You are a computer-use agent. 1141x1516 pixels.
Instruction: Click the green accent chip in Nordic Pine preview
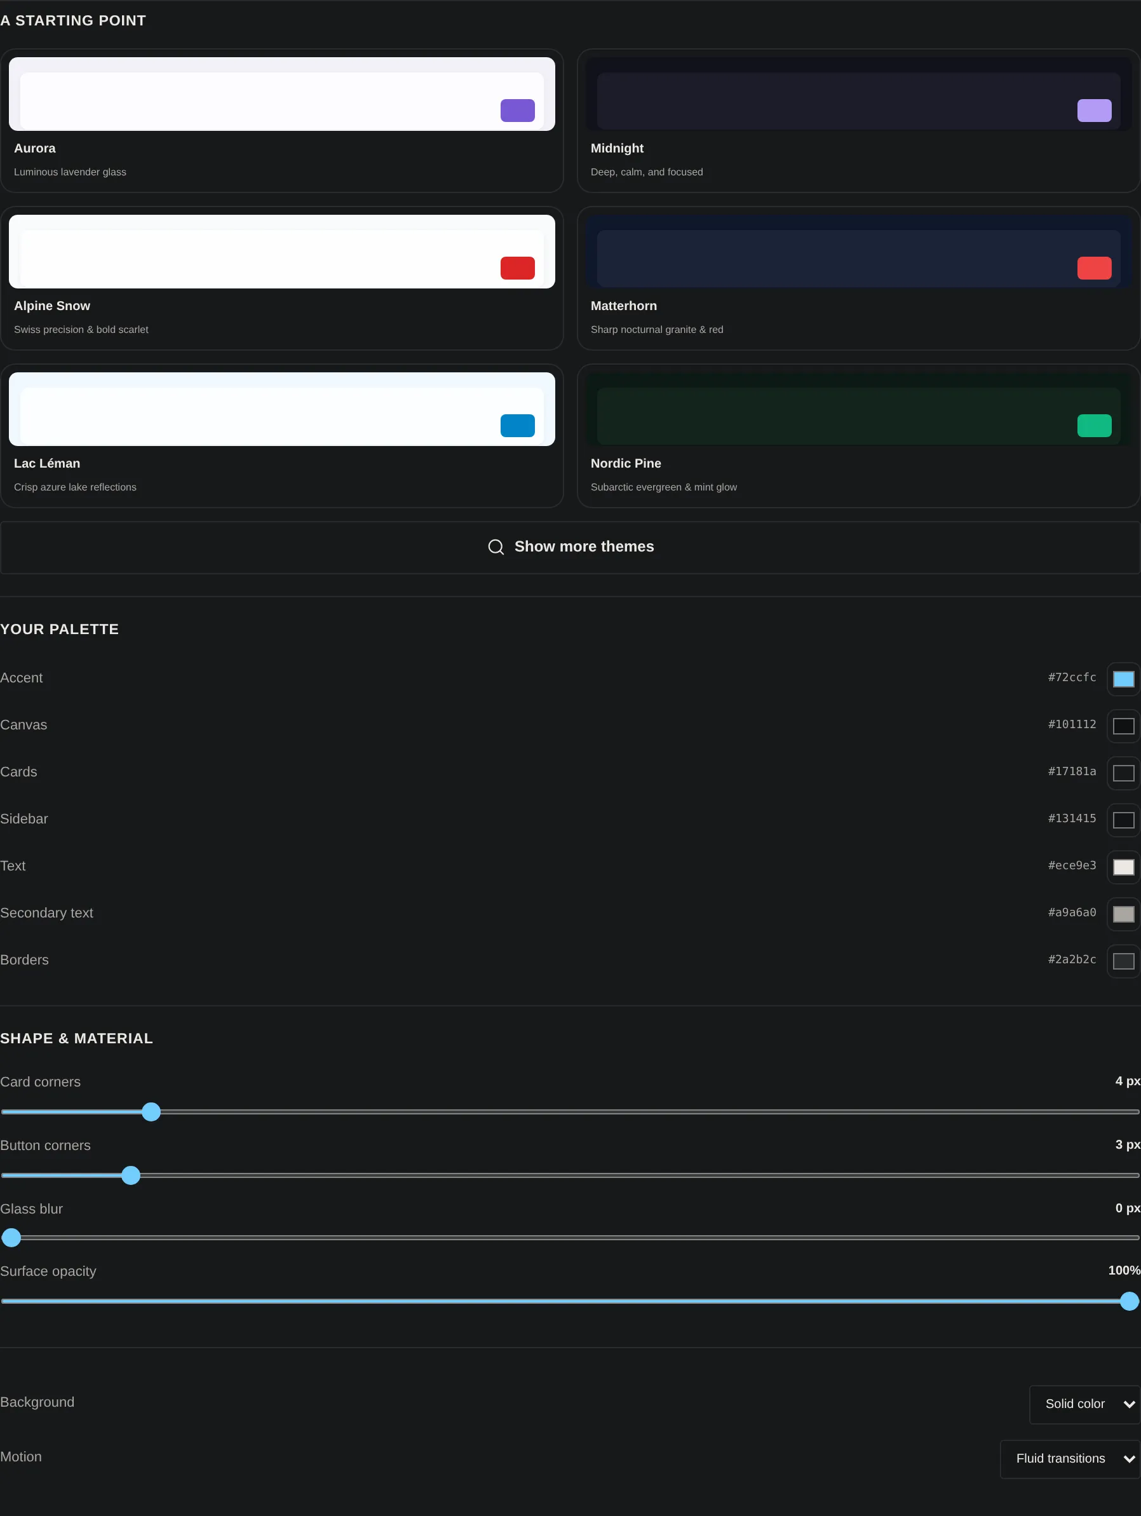[x=1095, y=426]
